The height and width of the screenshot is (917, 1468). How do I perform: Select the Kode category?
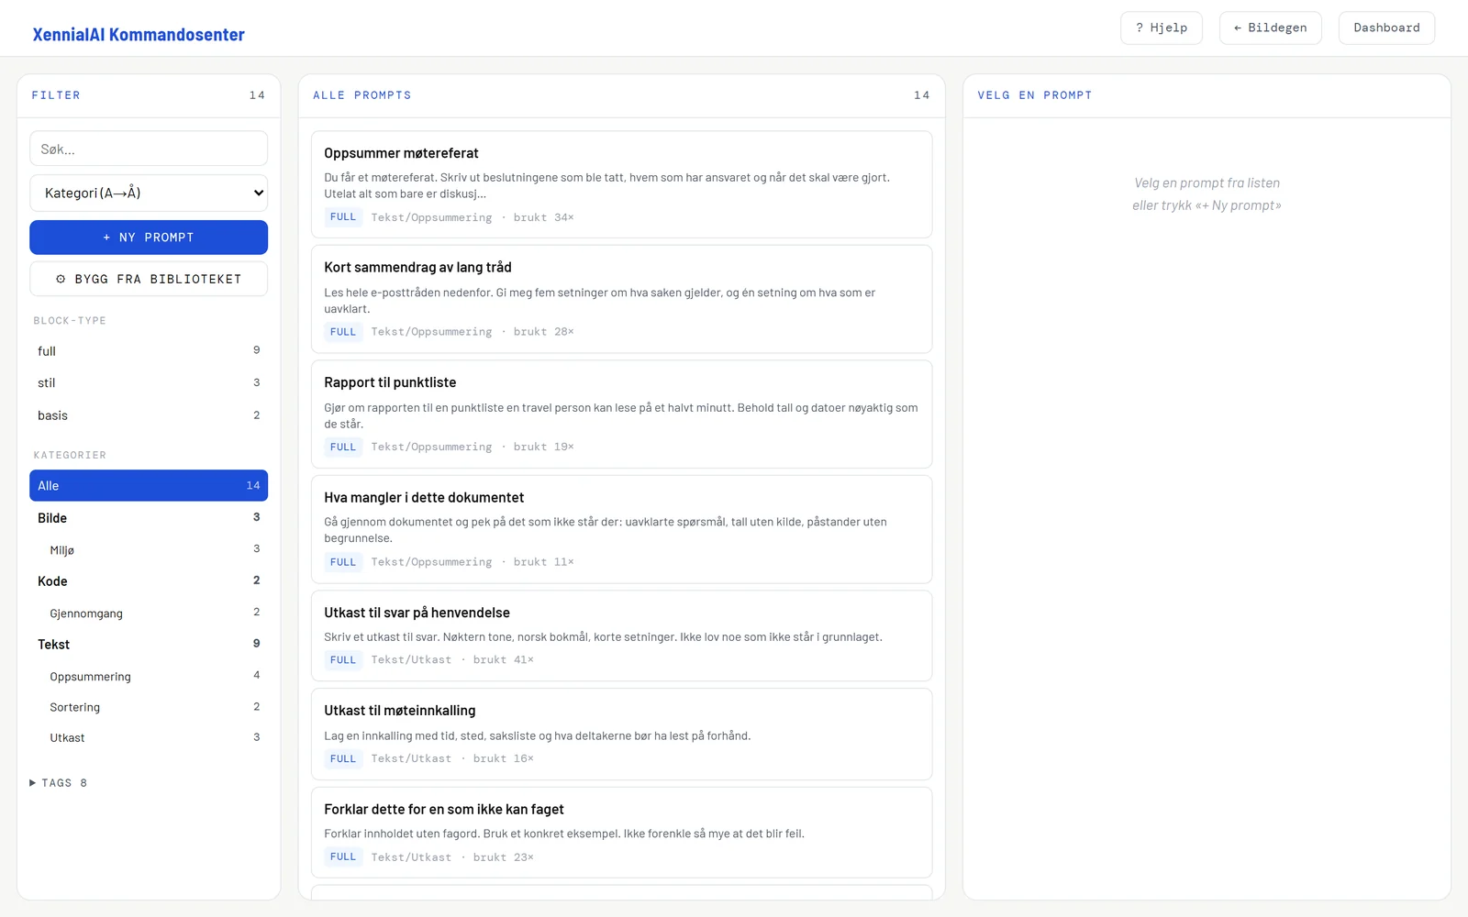(x=149, y=581)
